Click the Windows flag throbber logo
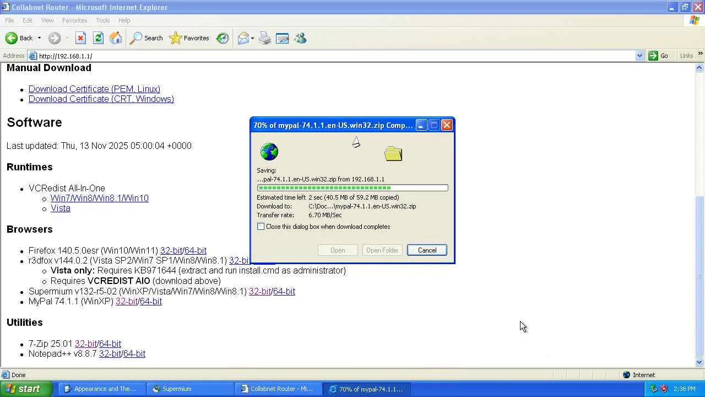The width and height of the screenshot is (705, 397). pyautogui.click(x=695, y=20)
